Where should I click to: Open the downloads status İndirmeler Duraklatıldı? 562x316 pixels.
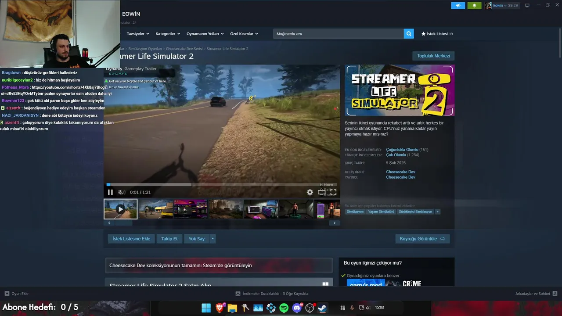tap(272, 294)
